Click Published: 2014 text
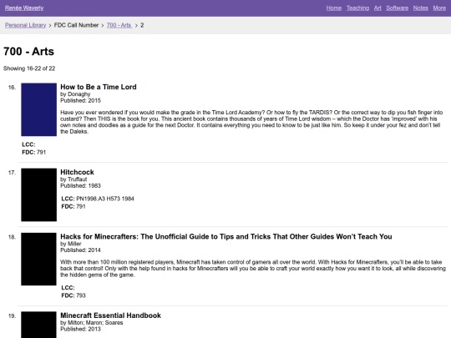The height and width of the screenshot is (338, 451). tap(80, 250)
